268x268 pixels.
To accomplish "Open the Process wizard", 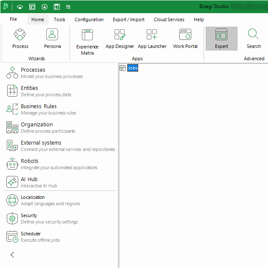I will [20, 39].
